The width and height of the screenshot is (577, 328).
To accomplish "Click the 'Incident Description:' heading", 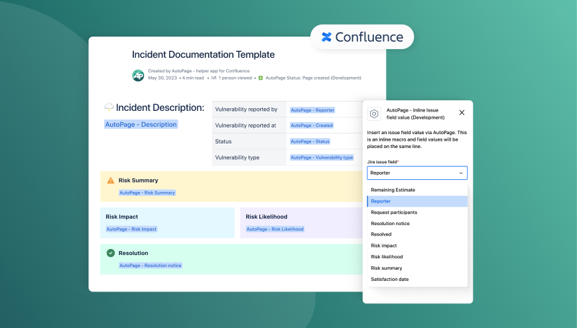I will 160,108.
